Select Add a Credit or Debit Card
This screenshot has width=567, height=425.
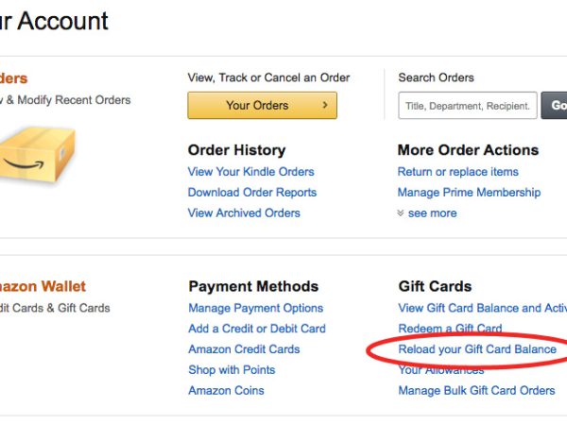[x=256, y=329]
